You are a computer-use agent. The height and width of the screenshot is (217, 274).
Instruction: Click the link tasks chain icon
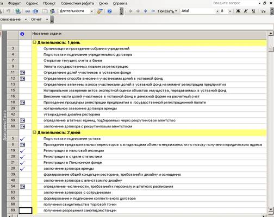coord(28,11)
